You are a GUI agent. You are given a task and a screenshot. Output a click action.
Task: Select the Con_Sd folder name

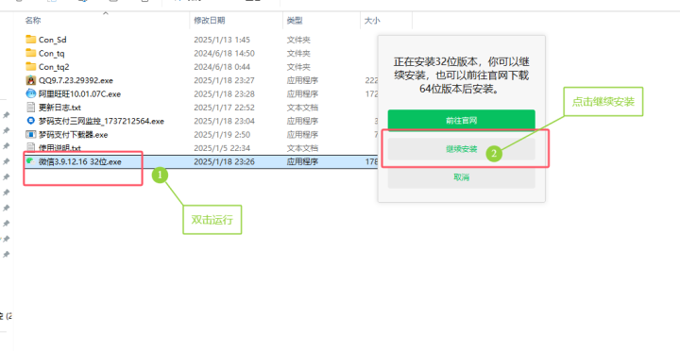pos(53,40)
